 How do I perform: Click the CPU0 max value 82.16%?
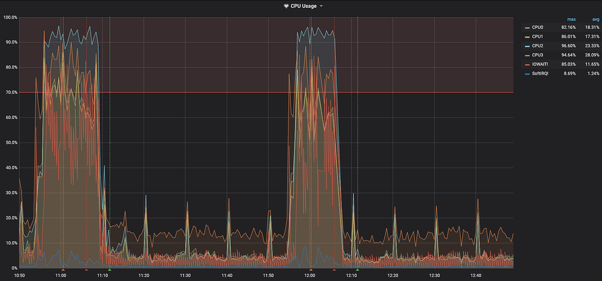pos(568,27)
